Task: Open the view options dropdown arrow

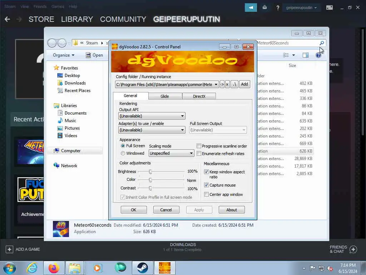Action: click(293, 55)
